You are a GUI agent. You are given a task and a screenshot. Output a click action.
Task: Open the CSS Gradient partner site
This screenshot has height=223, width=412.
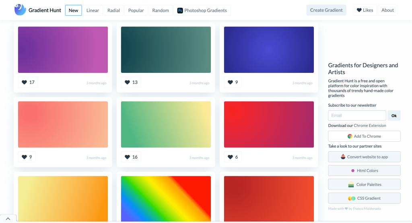(364, 198)
